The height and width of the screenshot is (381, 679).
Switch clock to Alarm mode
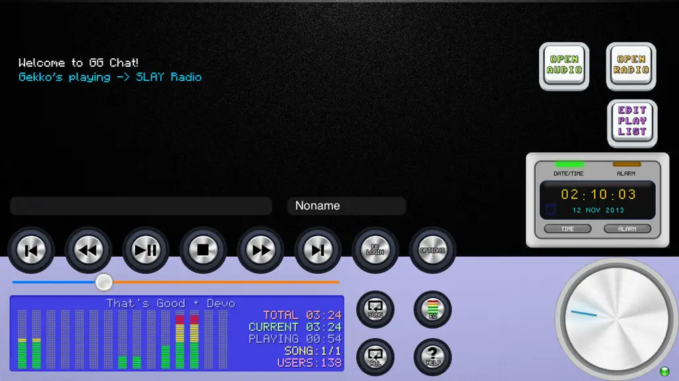(627, 228)
